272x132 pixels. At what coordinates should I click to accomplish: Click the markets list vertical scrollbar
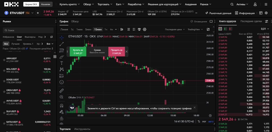(x=55, y=56)
